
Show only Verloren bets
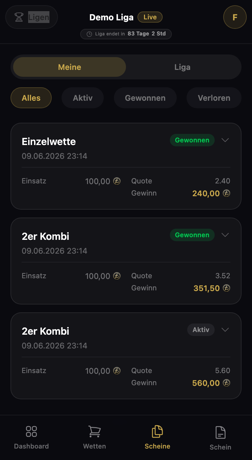pos(214,98)
